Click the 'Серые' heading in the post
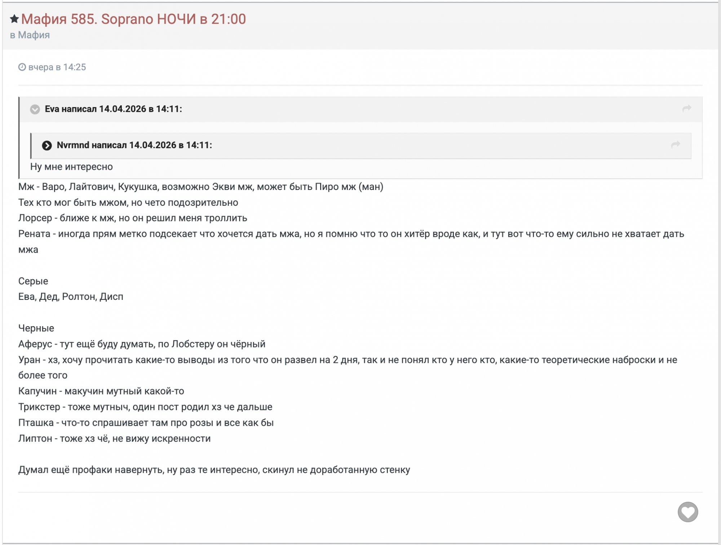721x545 pixels. coord(33,281)
